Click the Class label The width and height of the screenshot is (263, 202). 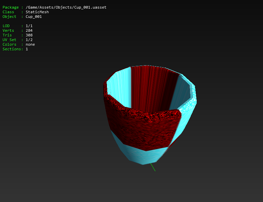8,12
